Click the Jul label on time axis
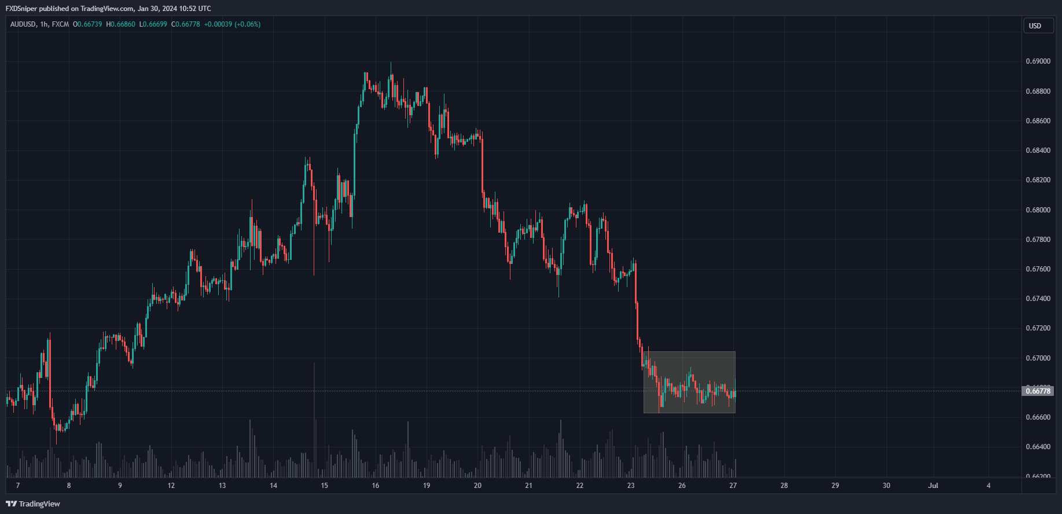The width and height of the screenshot is (1062, 514). (933, 486)
